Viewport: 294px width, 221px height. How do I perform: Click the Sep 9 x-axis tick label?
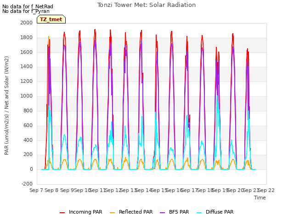(67, 190)
